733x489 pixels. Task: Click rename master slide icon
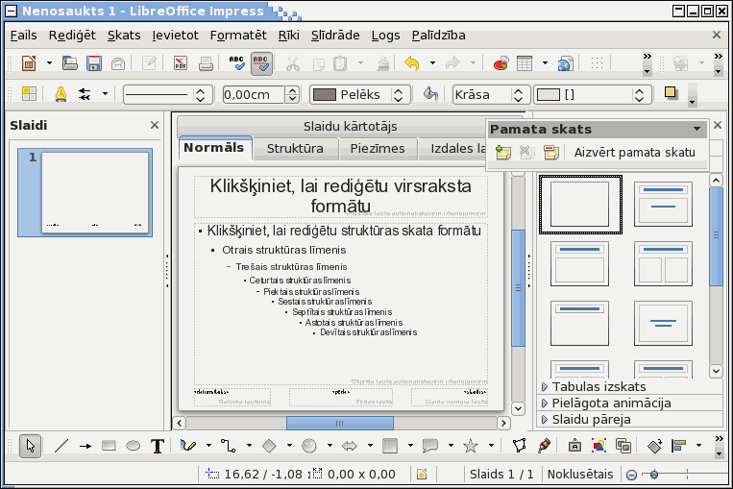coord(551,153)
